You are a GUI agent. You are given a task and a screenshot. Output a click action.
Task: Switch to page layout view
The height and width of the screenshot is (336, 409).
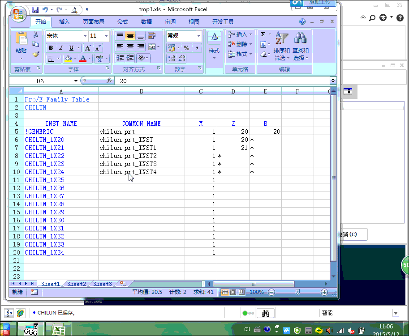(233, 292)
